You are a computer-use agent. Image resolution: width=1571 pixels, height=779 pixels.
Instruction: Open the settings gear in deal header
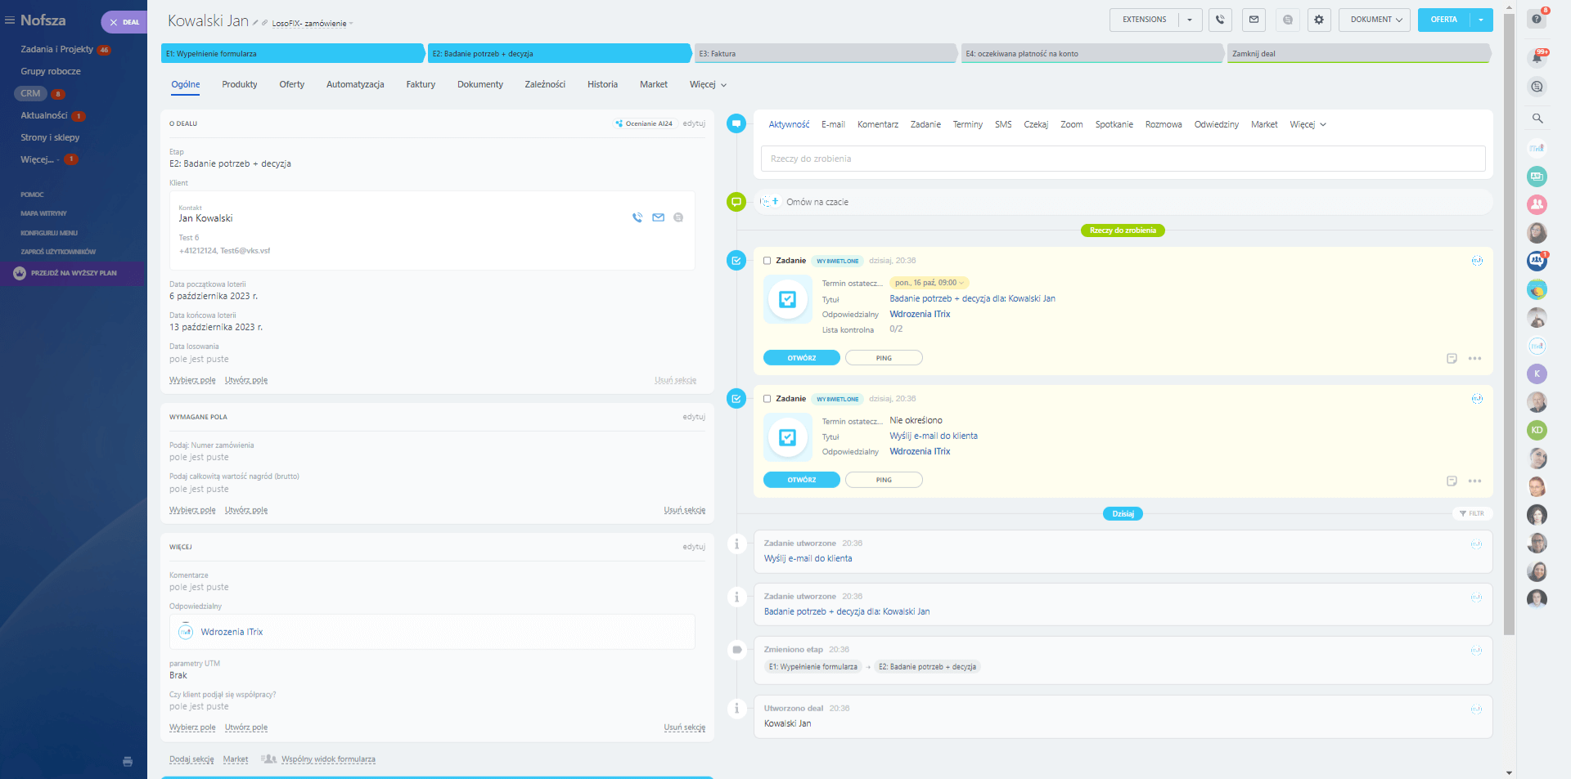coord(1319,20)
